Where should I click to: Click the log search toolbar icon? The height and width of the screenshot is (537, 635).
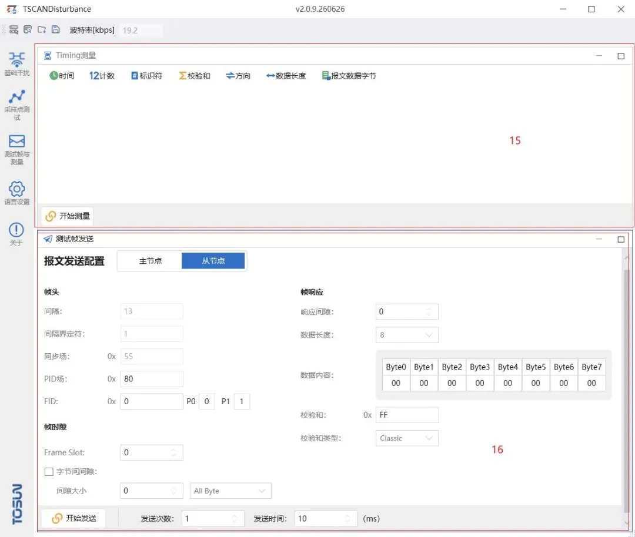tap(28, 29)
